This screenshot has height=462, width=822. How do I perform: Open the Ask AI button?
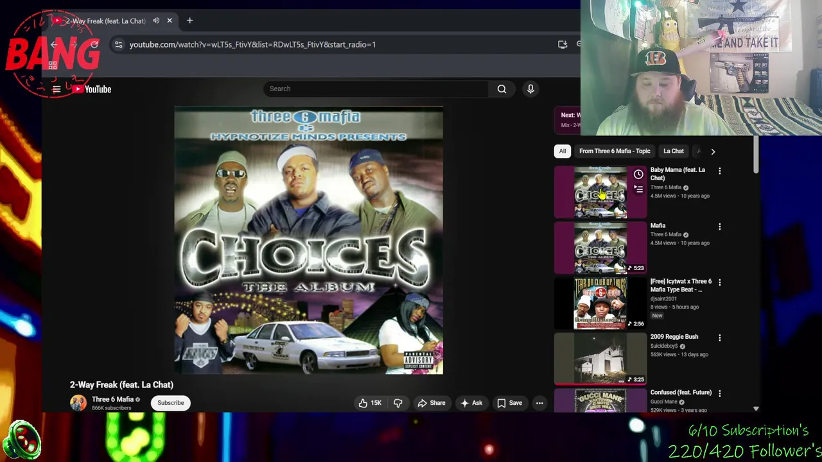[471, 403]
